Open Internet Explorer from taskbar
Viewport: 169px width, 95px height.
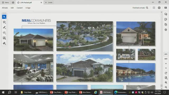[x=96, y=92]
